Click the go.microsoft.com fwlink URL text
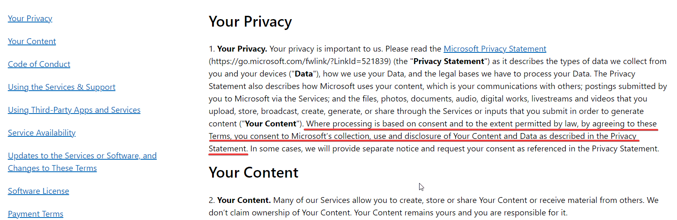Screen dimensions: 677x220 coord(300,61)
